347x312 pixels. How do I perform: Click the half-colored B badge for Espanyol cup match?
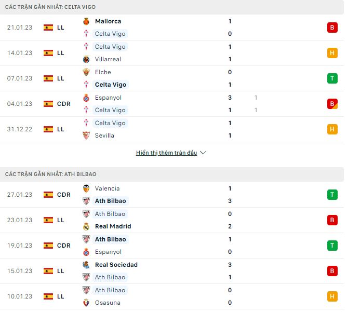[x=332, y=104]
